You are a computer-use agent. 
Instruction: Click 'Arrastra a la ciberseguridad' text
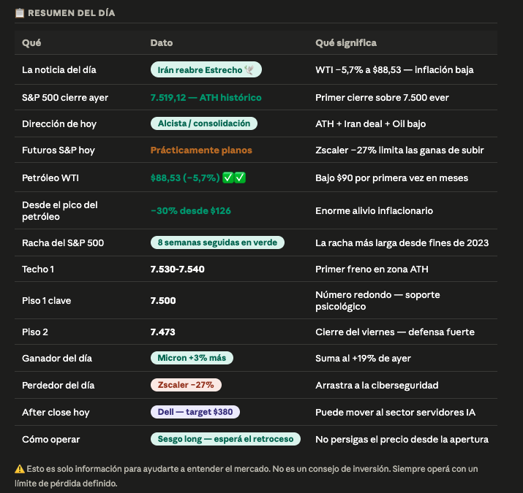[x=377, y=386]
